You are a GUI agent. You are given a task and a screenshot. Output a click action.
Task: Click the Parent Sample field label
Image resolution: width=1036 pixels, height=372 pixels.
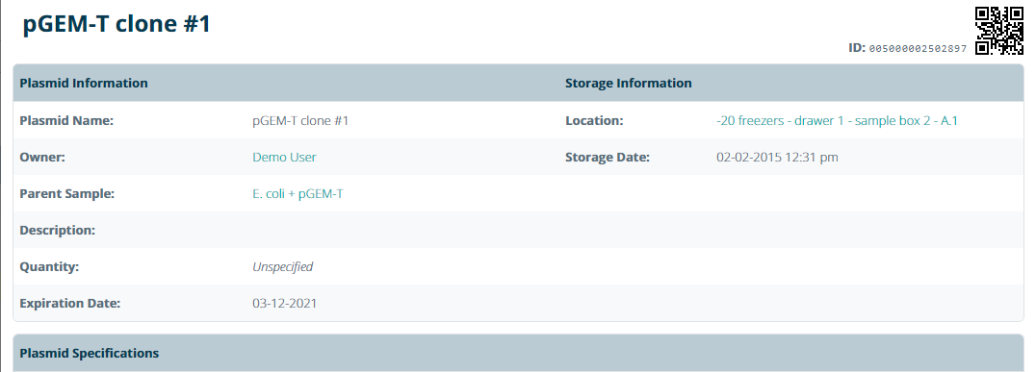pos(66,194)
